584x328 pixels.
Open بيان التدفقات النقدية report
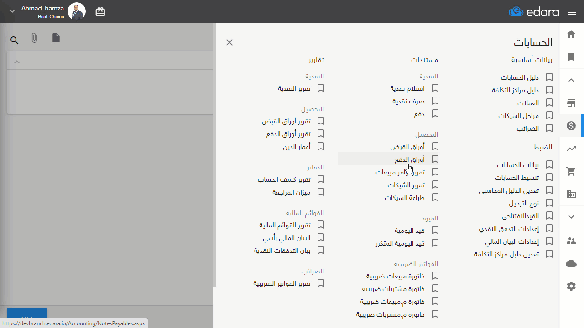(282, 251)
